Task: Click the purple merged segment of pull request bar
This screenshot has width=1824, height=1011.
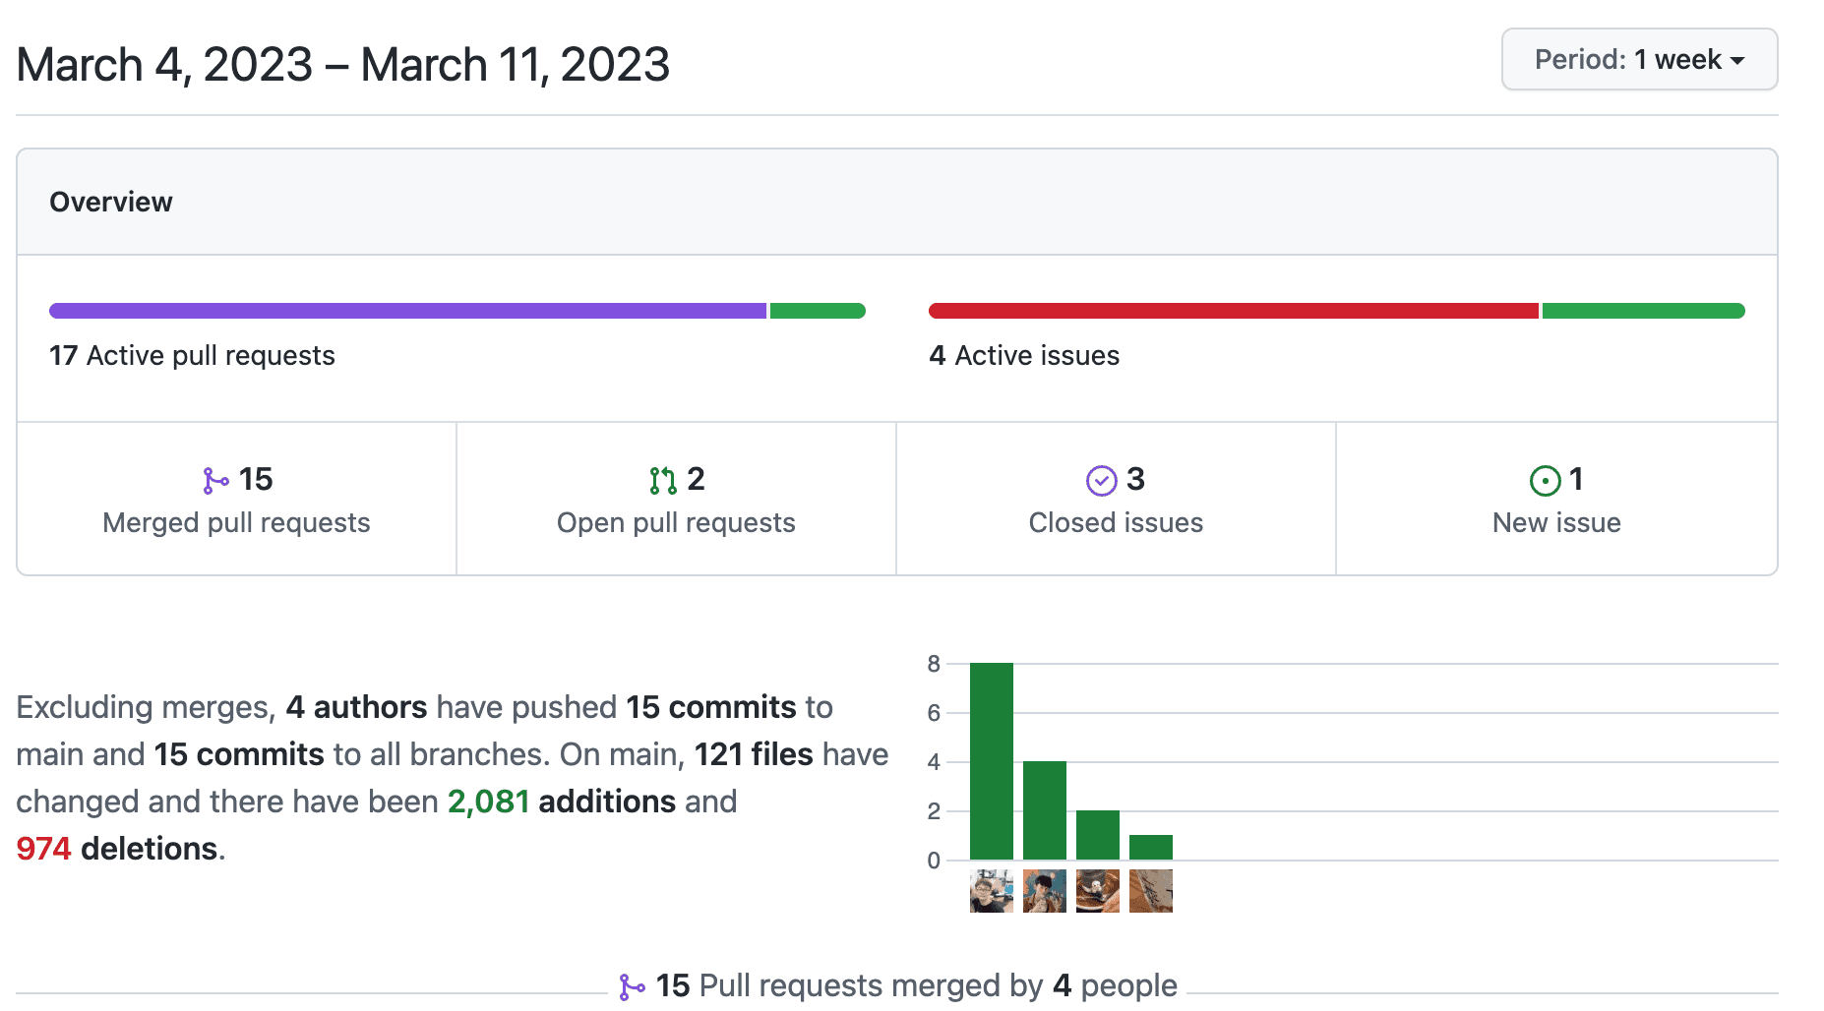Action: click(x=407, y=311)
